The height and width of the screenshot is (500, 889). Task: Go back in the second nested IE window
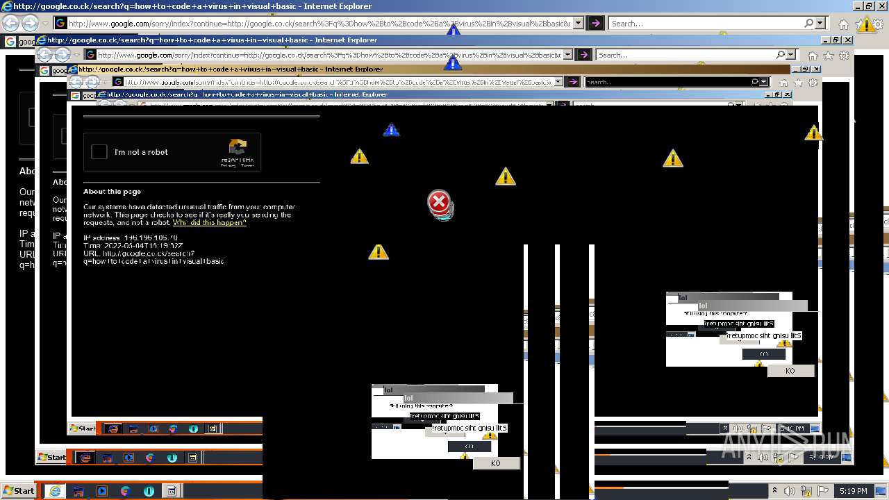pos(44,55)
